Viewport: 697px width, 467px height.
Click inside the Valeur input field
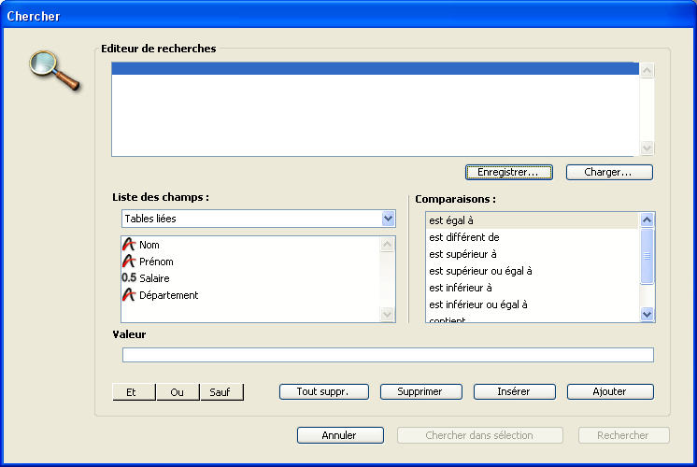[388, 355]
